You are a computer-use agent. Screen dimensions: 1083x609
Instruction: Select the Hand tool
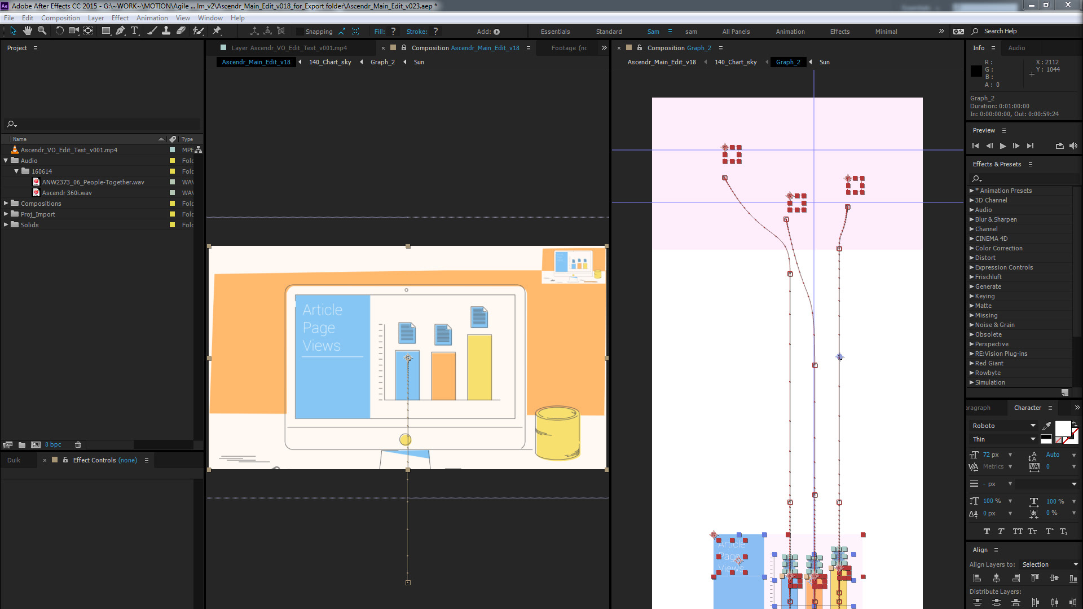[27, 31]
